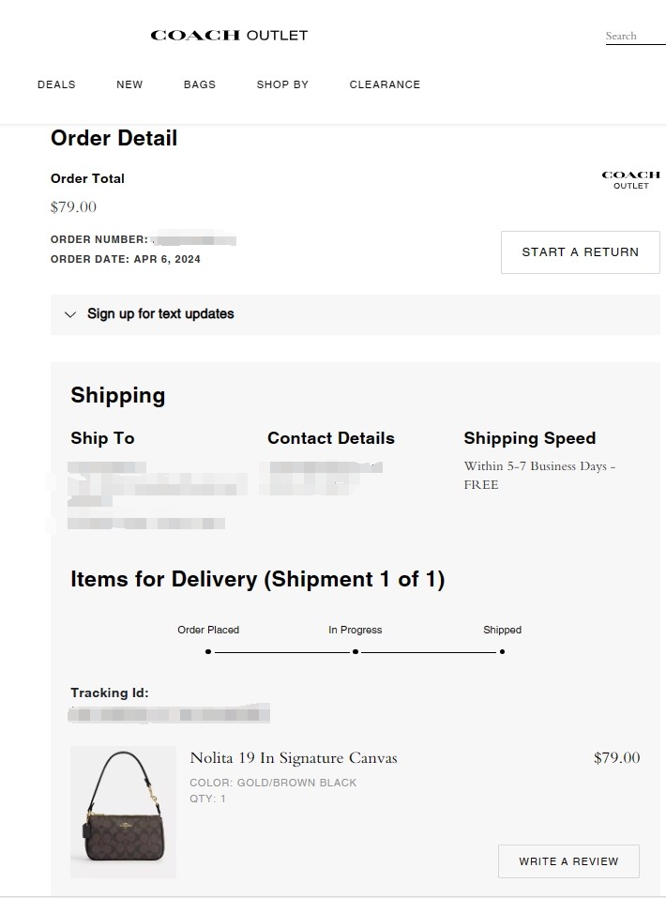This screenshot has height=898, width=666.
Task: Click the Coach Outlet header logo
Action: click(229, 36)
